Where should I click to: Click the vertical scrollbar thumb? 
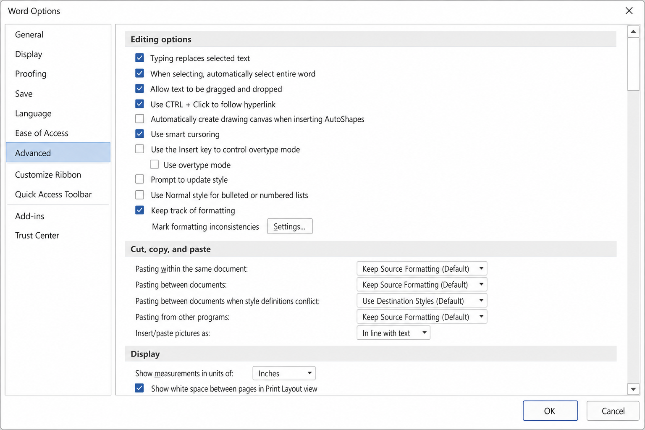pyautogui.click(x=633, y=64)
